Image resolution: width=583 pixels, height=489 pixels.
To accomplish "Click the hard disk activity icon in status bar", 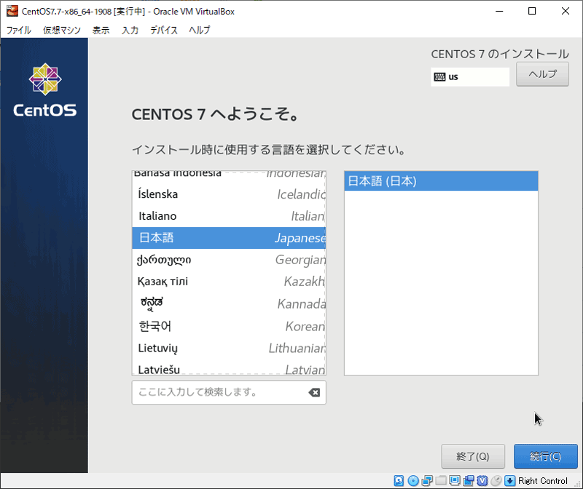I will (x=399, y=480).
